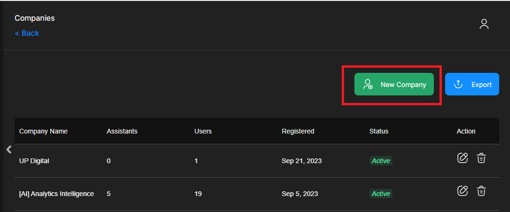Click the upload icon in Export button
This screenshot has width=510, height=212.
[x=458, y=85]
